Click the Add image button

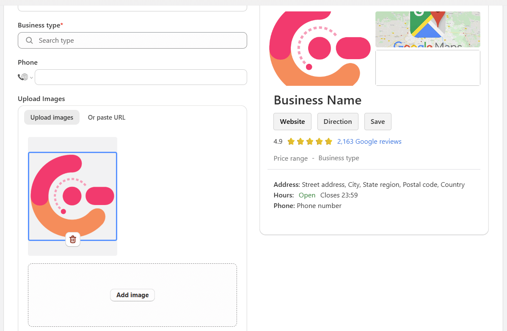click(x=132, y=295)
